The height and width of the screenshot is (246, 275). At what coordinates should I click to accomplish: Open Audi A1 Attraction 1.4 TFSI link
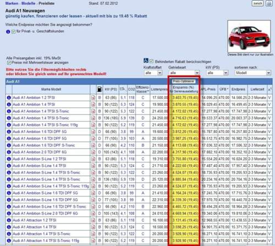[x=34, y=227]
